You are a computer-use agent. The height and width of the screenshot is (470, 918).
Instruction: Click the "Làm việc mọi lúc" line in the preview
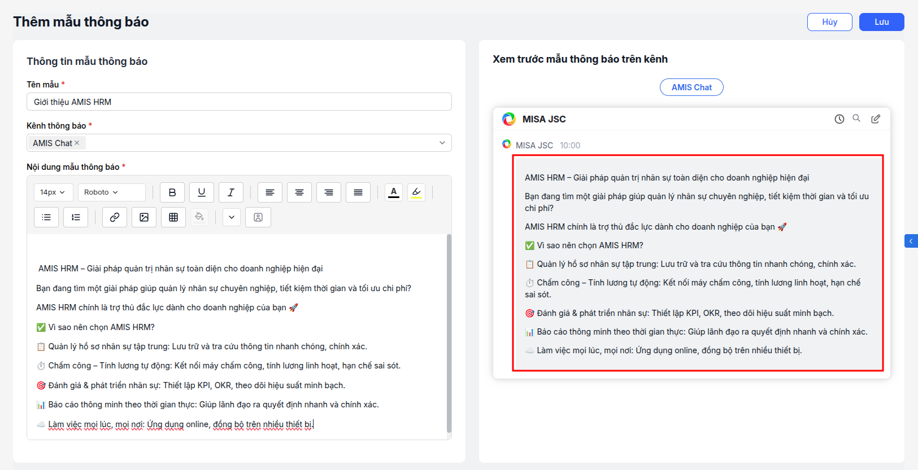coord(663,350)
